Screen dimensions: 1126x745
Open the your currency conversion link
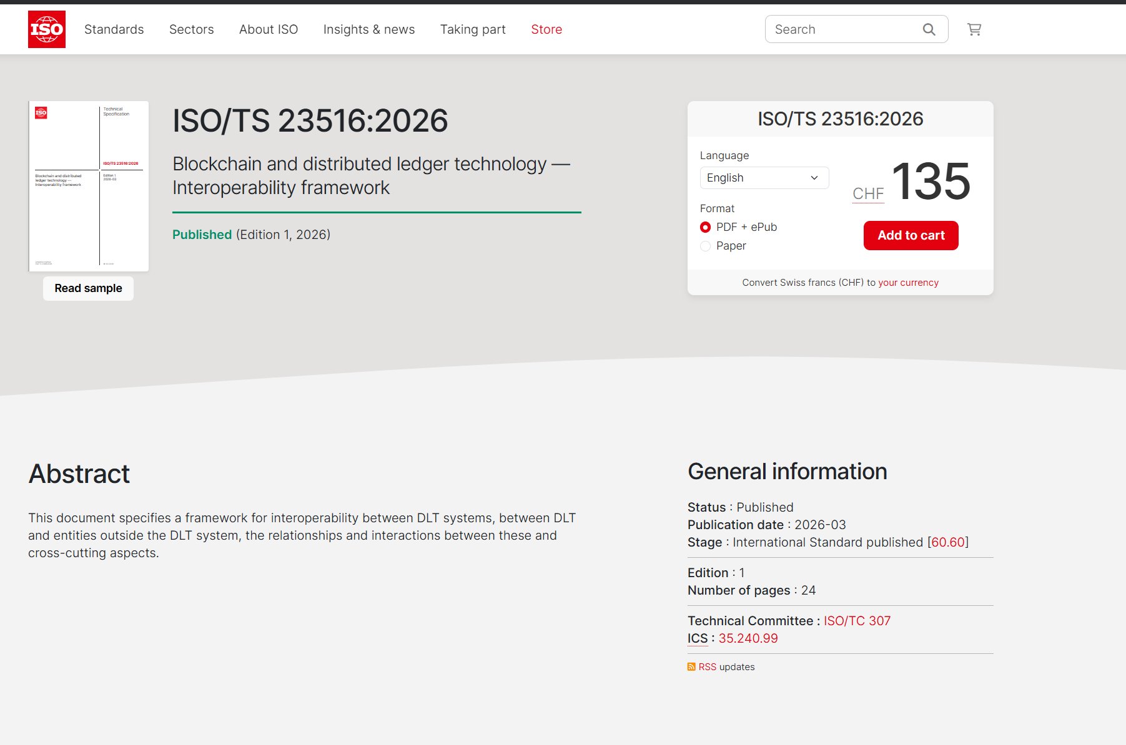[x=908, y=283]
